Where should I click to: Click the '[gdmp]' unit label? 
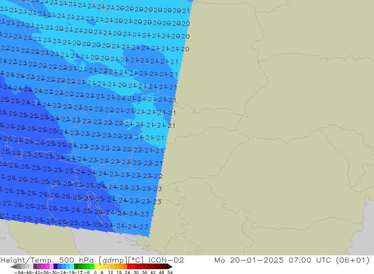click(114, 260)
